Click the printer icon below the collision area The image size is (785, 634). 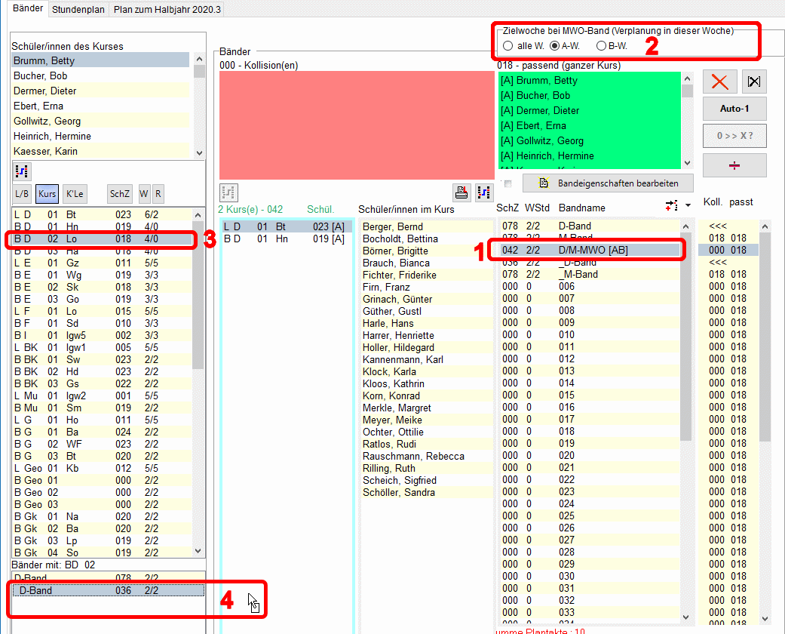[461, 193]
